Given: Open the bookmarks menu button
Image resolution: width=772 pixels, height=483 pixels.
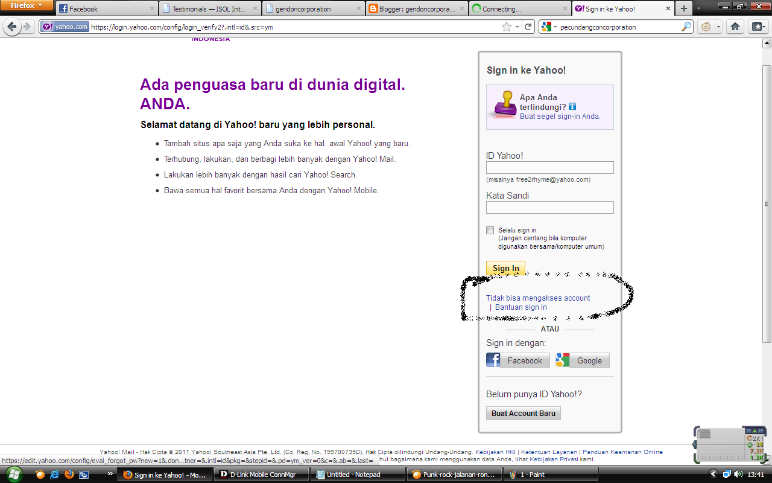Looking at the screenshot, I should click(758, 27).
